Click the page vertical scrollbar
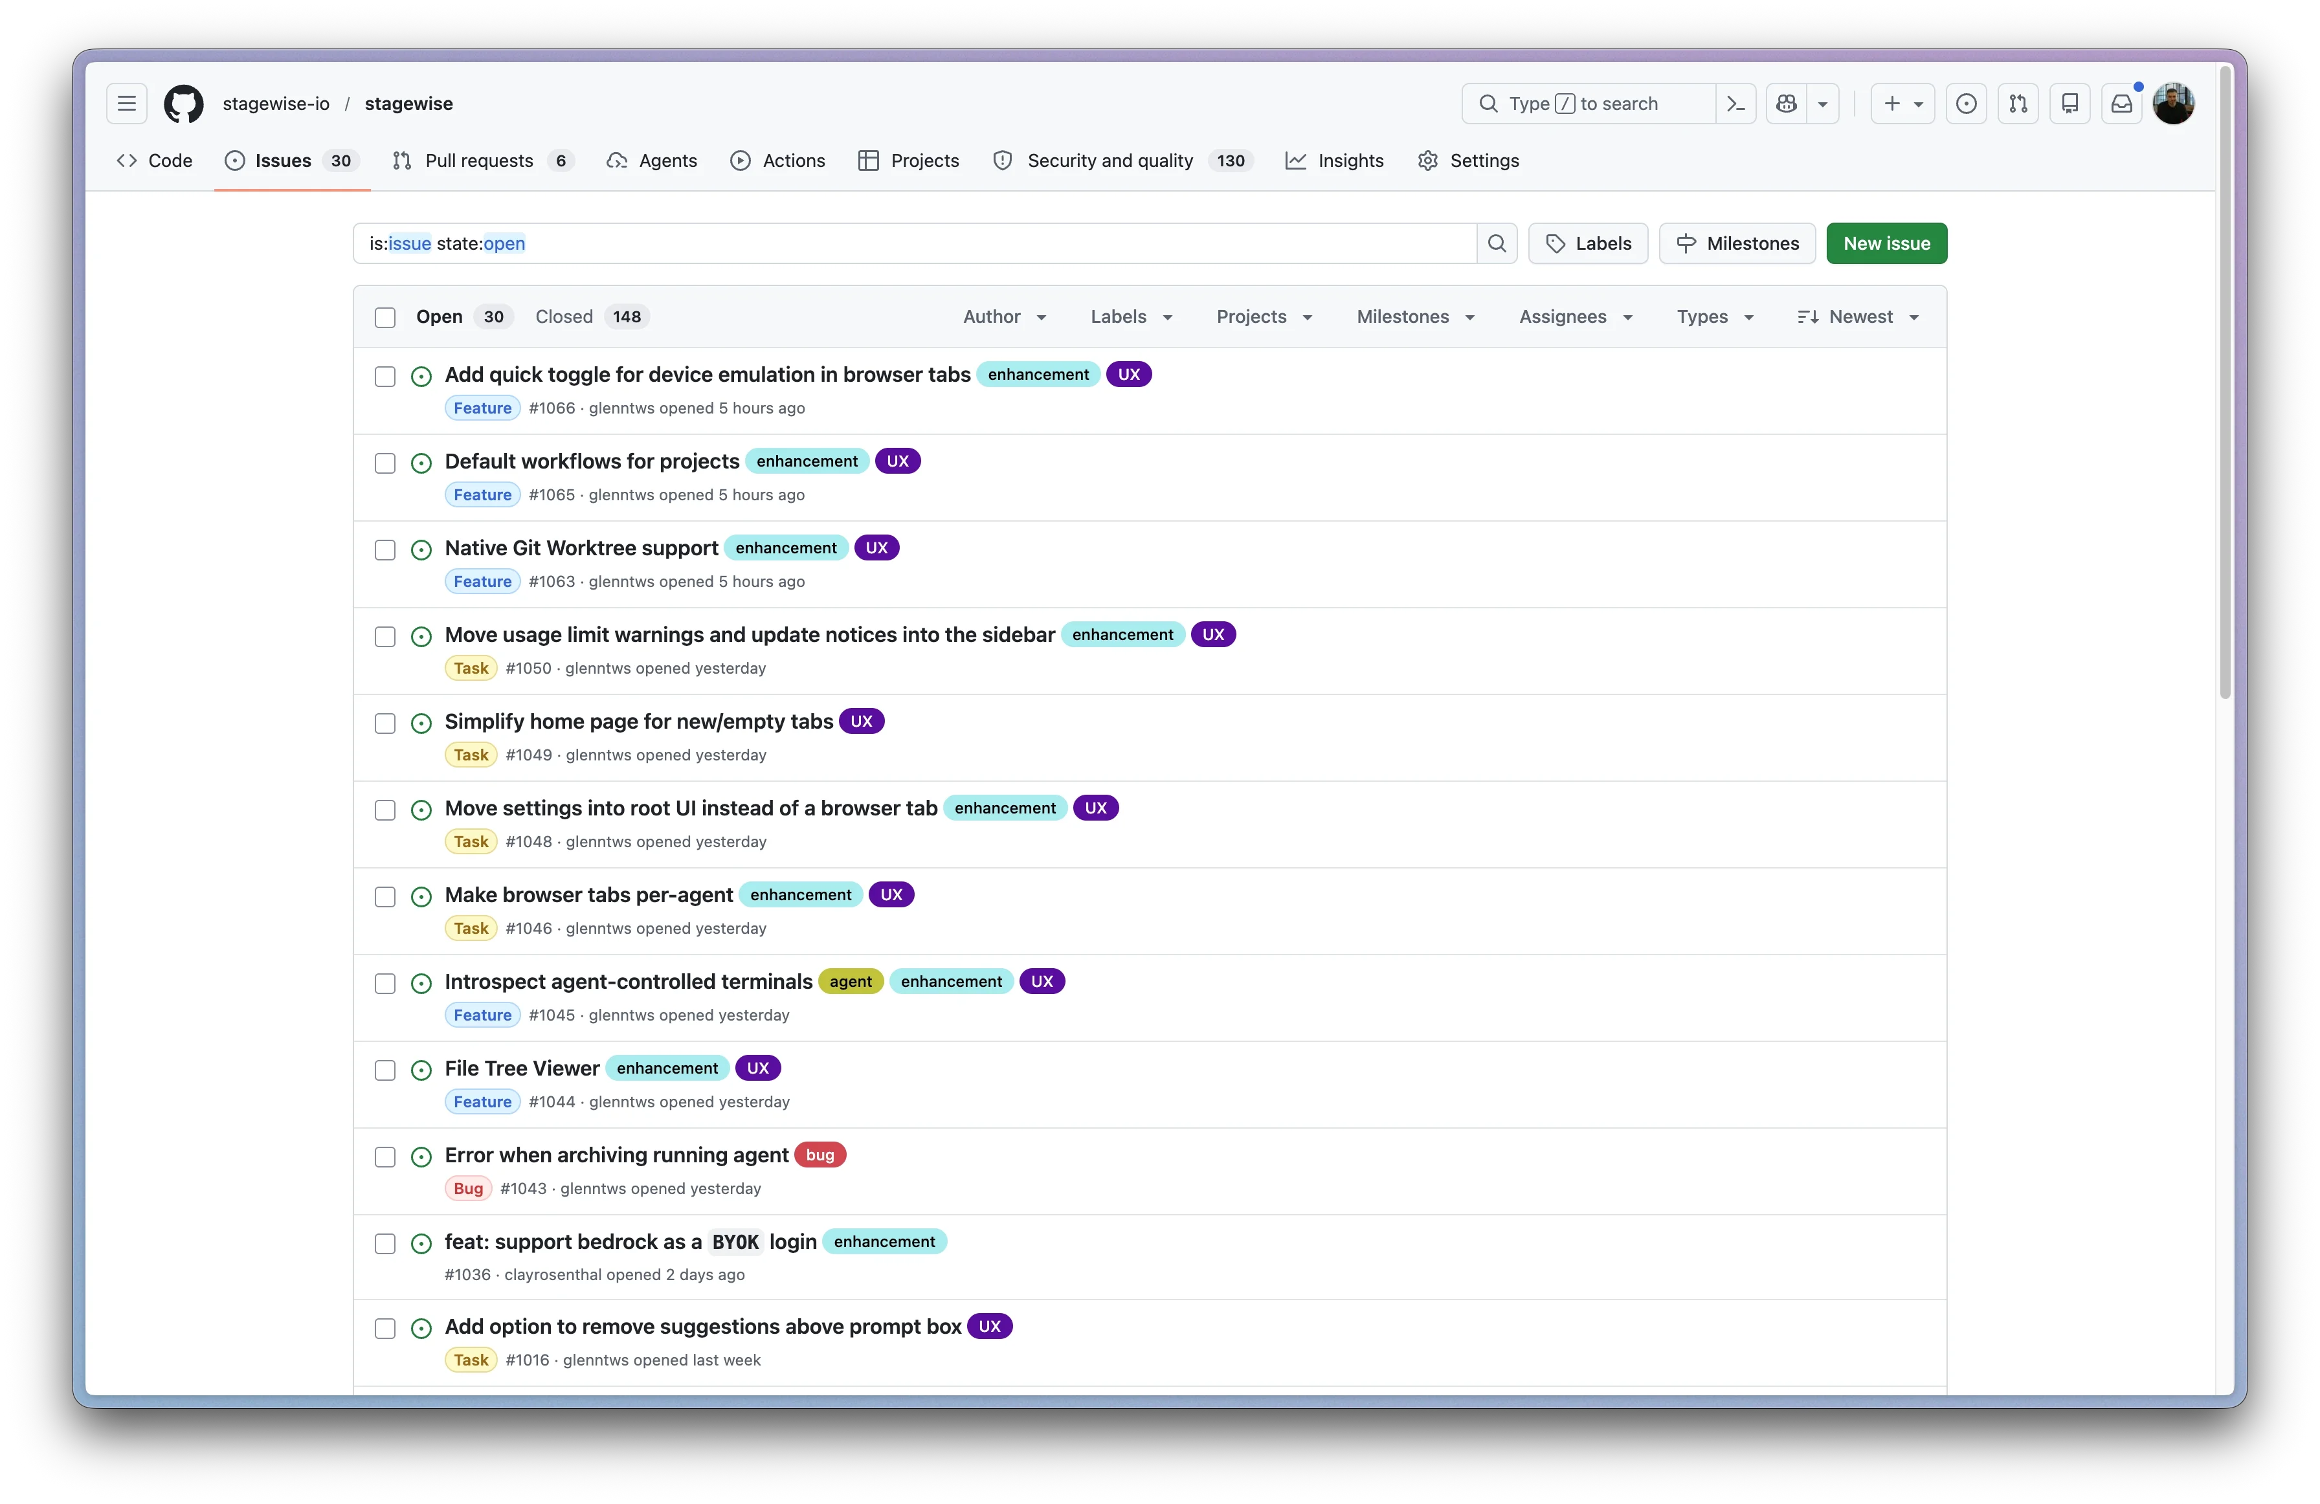This screenshot has height=1504, width=2320. point(2225,382)
